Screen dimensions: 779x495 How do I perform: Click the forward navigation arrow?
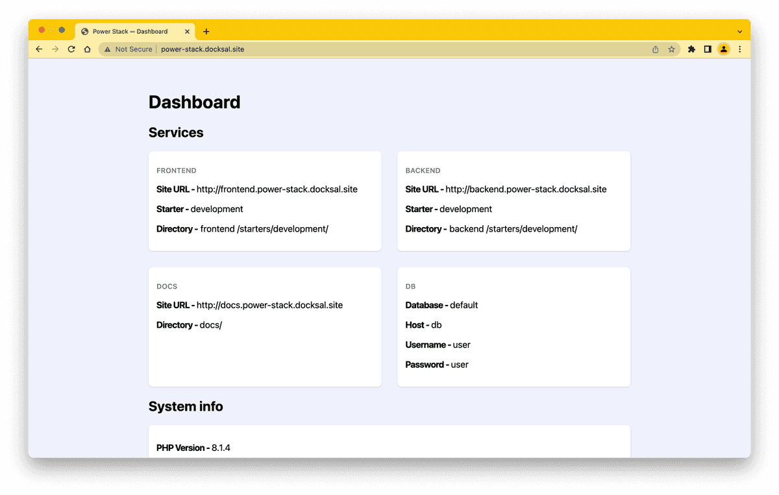tap(55, 49)
